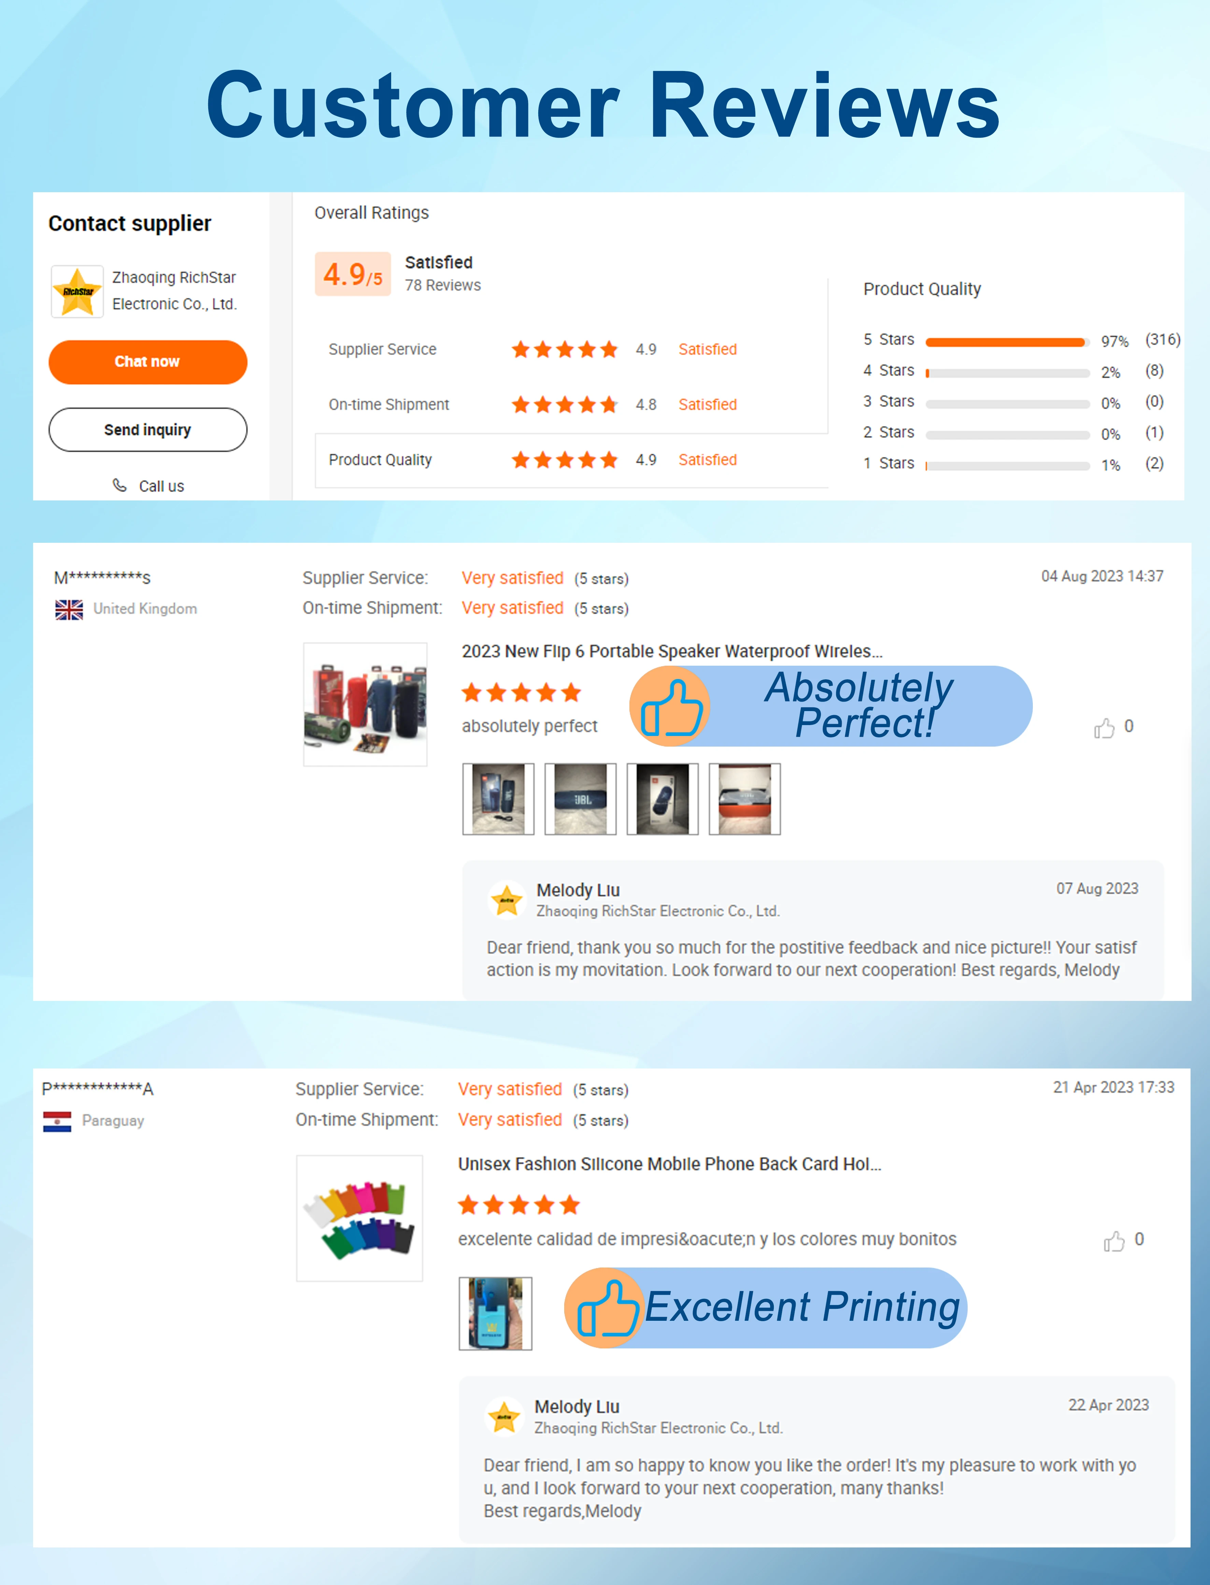Open the Silicone Phone Card Holder product link

(x=670, y=1164)
